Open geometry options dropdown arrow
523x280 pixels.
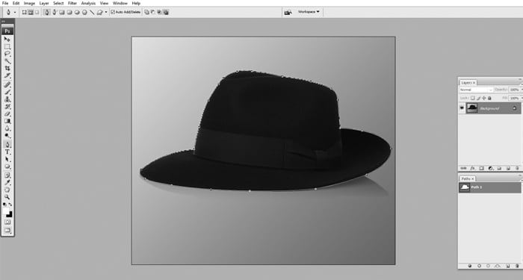106,12
